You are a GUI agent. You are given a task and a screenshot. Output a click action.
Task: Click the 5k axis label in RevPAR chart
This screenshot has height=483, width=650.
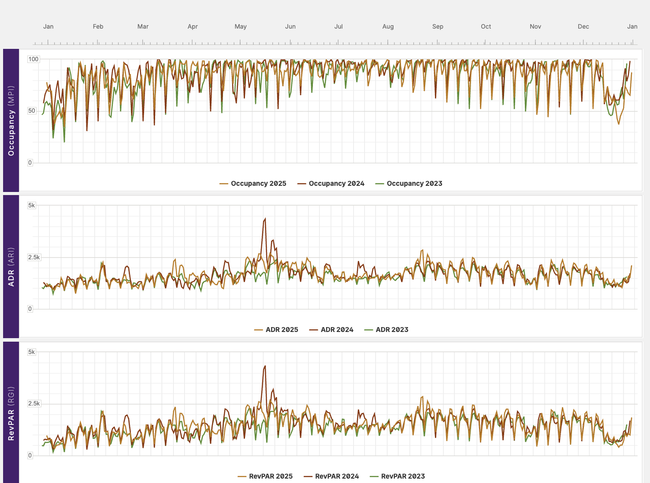(32, 352)
